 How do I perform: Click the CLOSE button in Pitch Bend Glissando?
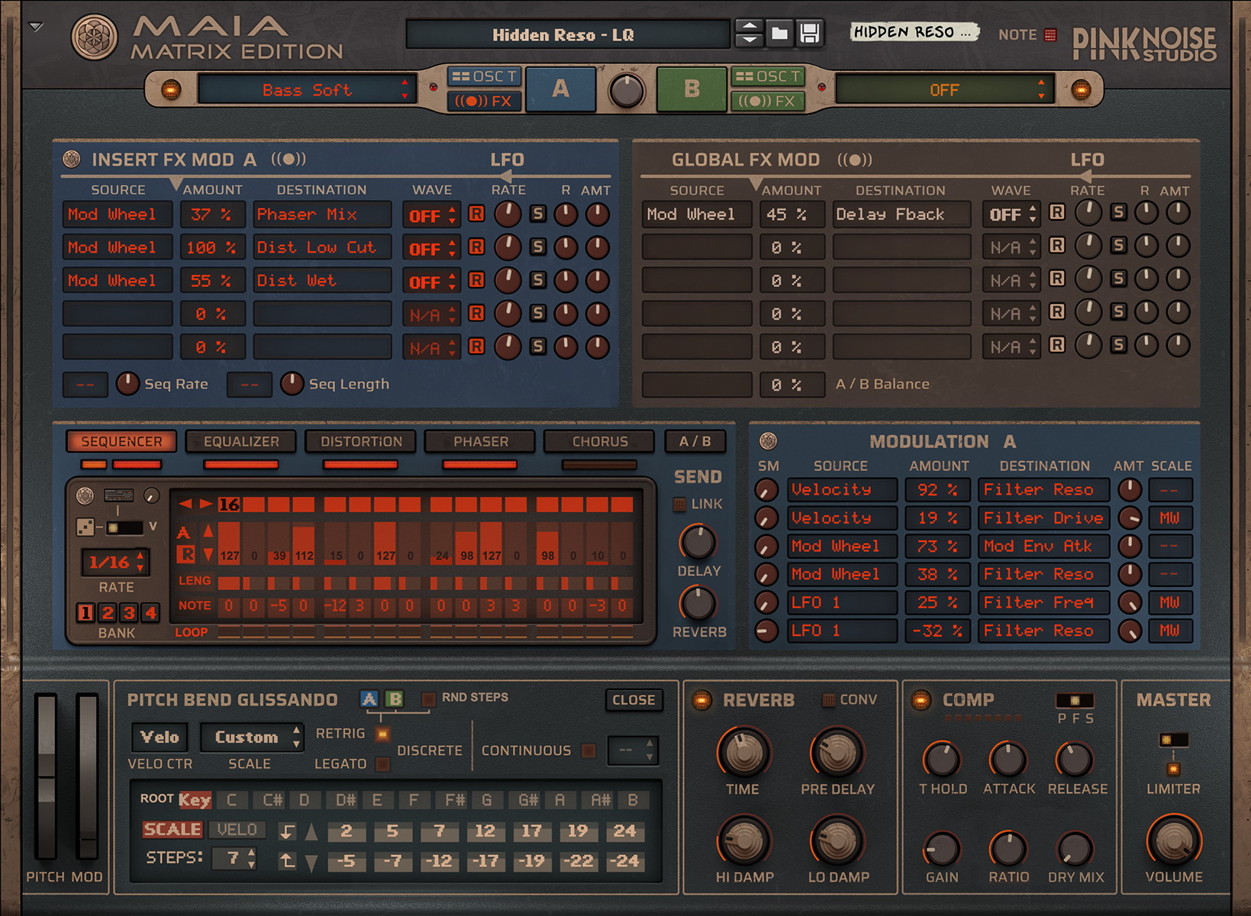pos(634,700)
